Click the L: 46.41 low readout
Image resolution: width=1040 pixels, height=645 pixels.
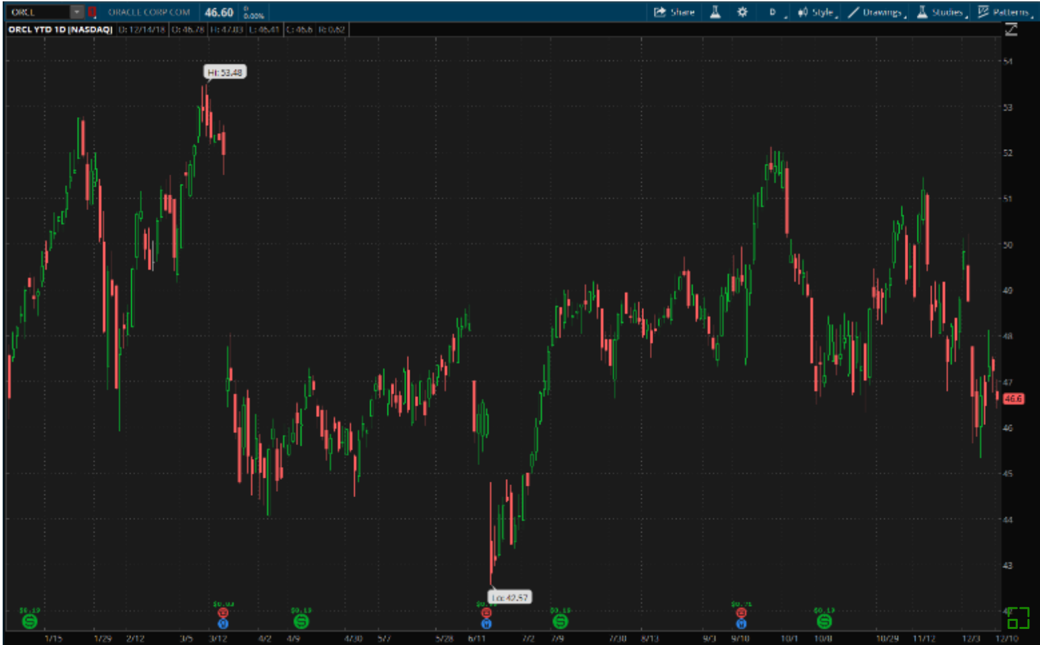(x=264, y=29)
